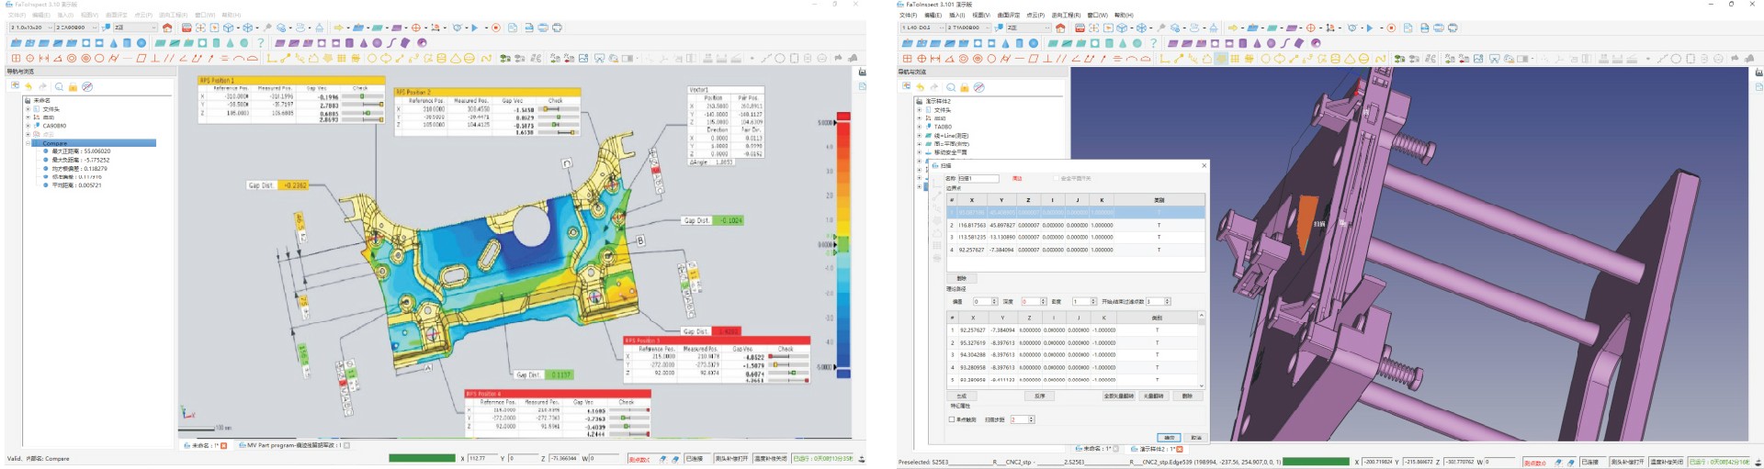Open the CA90890 dropdown in left window
The width and height of the screenshot is (1764, 469).
click(x=76, y=28)
